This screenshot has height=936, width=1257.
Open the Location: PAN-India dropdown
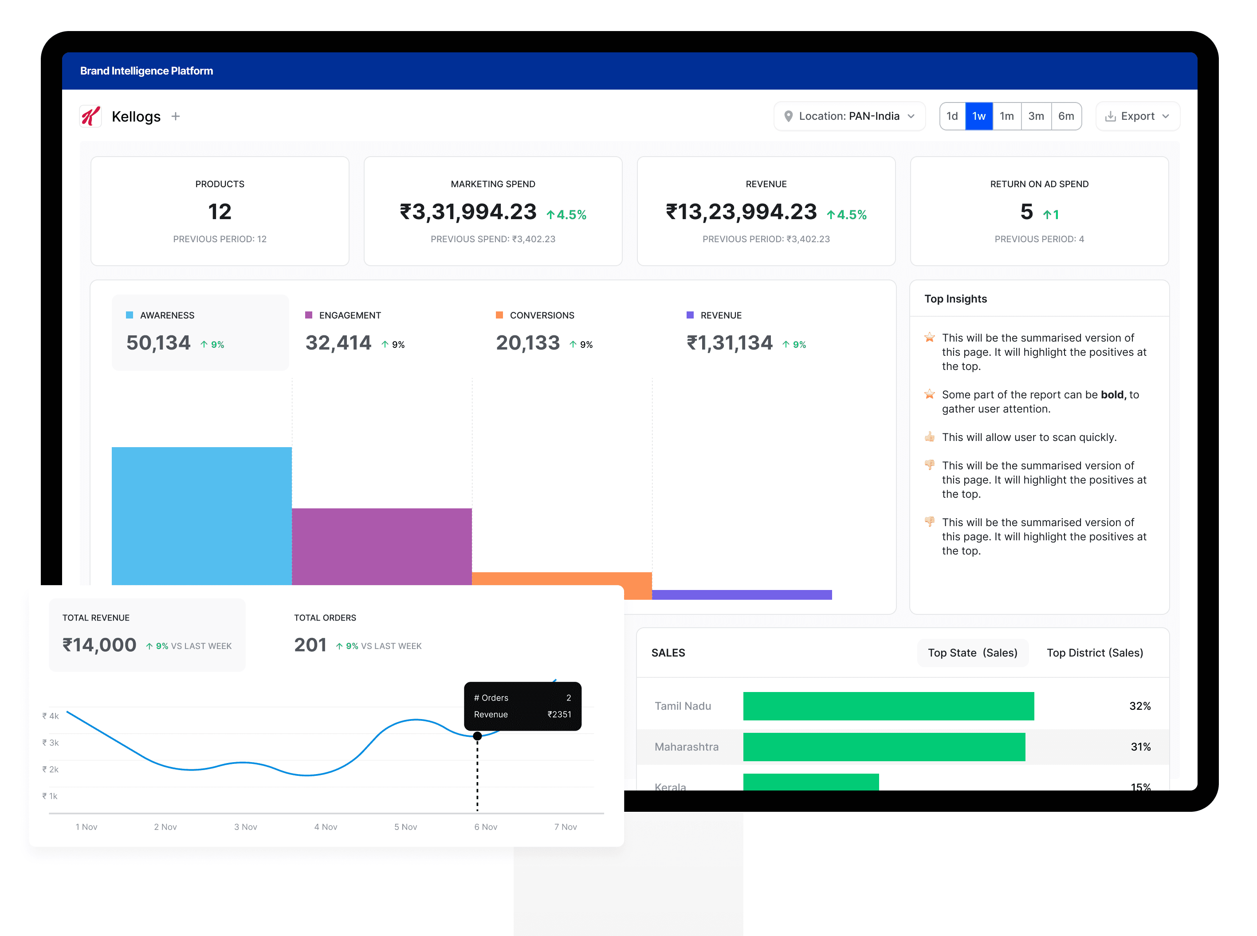pos(849,116)
